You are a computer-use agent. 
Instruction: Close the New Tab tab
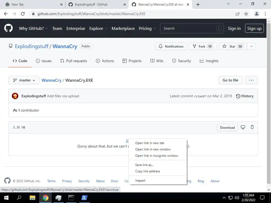61,5
